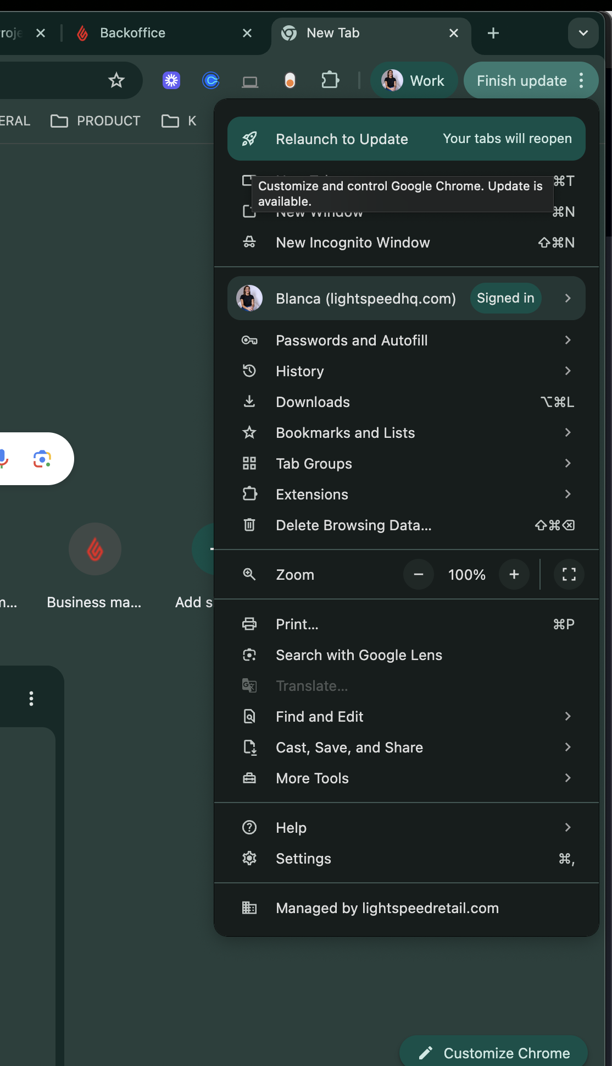Enter full screen mode from Zoom row
612x1066 pixels.
569,575
